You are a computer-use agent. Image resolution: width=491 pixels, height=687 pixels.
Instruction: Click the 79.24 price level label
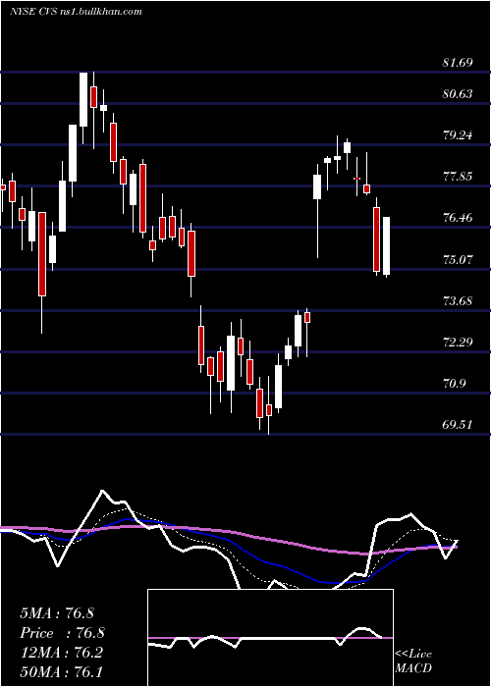(x=458, y=135)
